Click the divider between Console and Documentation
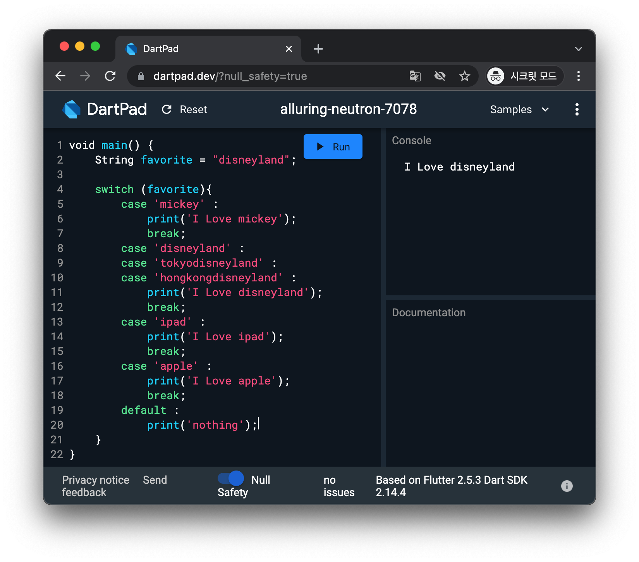This screenshot has width=639, height=562. point(490,298)
